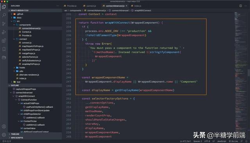The width and height of the screenshot is (250, 143).
Task: Click line number 246 in gutter
Action: coord(69,77)
